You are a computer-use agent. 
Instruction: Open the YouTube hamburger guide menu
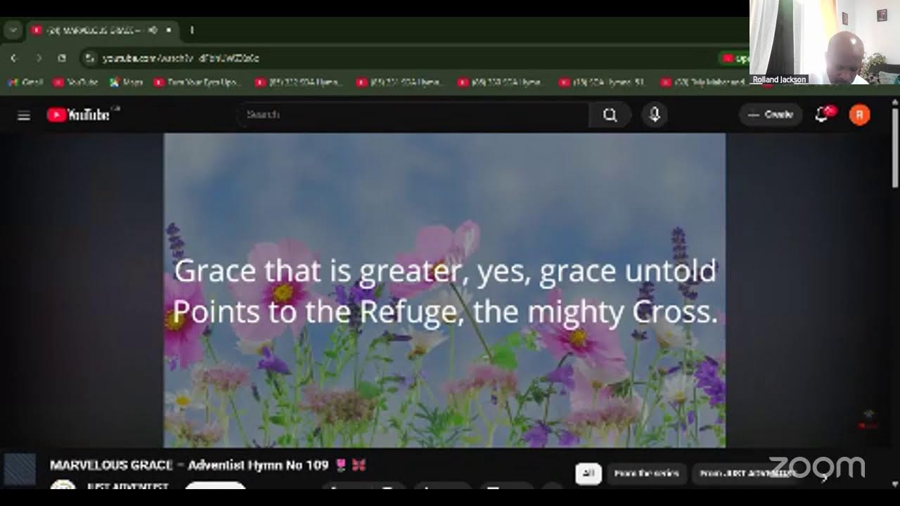pos(24,115)
